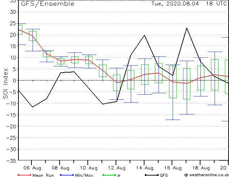Click the 'Mean Run' legend label
The height and width of the screenshot is (177, 229).
click(43, 175)
